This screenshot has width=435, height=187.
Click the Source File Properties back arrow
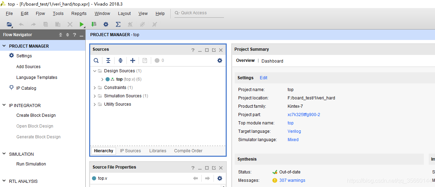(195, 178)
